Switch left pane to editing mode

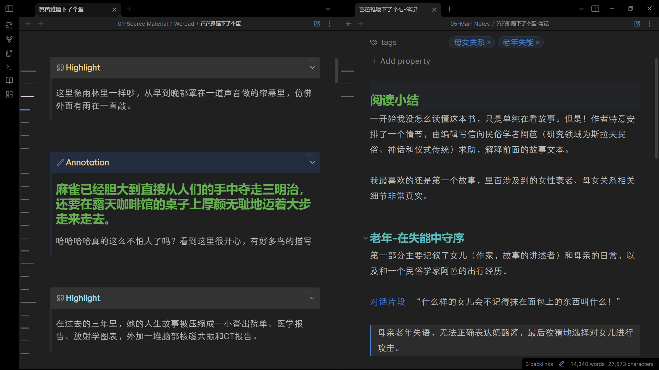tap(317, 24)
